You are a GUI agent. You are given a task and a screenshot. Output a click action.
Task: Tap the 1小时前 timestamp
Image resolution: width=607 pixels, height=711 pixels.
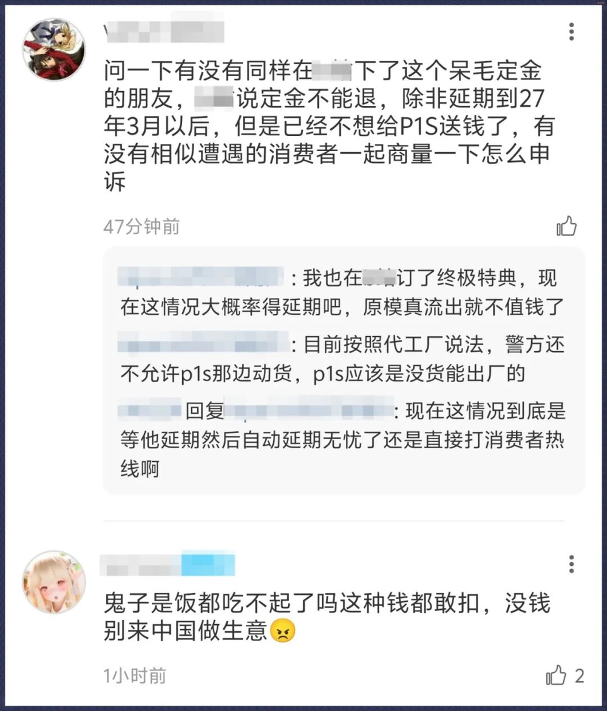[135, 676]
